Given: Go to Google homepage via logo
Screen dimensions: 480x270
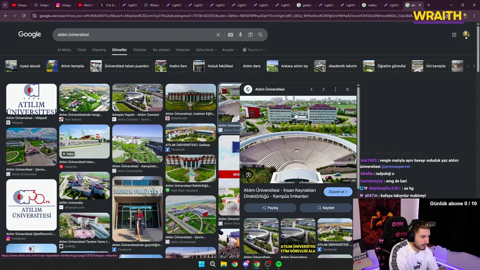Looking at the screenshot, I should coord(30,34).
